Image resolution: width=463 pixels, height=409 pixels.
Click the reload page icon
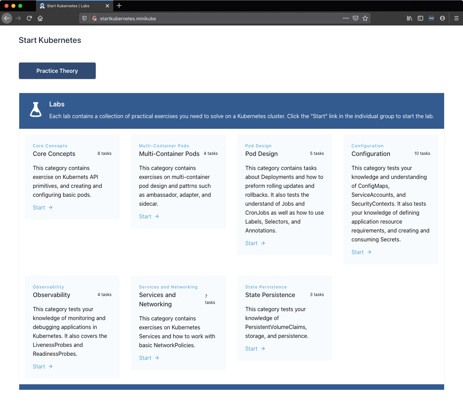pyautogui.click(x=29, y=18)
